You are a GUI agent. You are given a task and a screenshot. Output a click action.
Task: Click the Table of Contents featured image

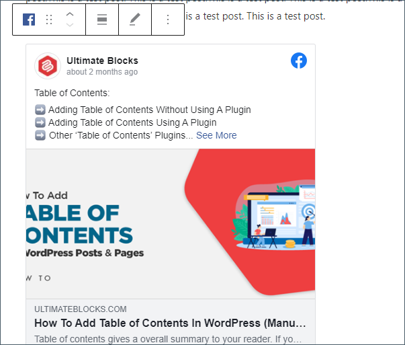[171, 224]
